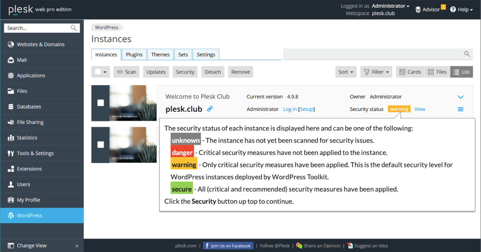The image size is (481, 252).
Task: Expand plesk.club instance details chevron
Action: [460, 97]
